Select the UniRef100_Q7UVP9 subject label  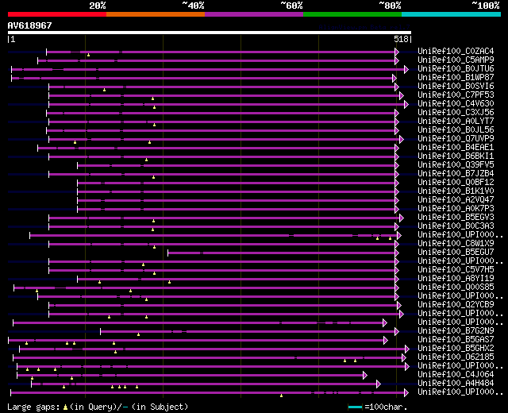coord(456,139)
